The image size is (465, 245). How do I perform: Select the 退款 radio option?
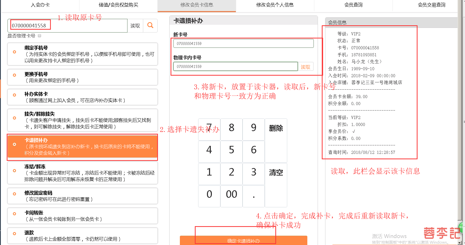(14, 234)
